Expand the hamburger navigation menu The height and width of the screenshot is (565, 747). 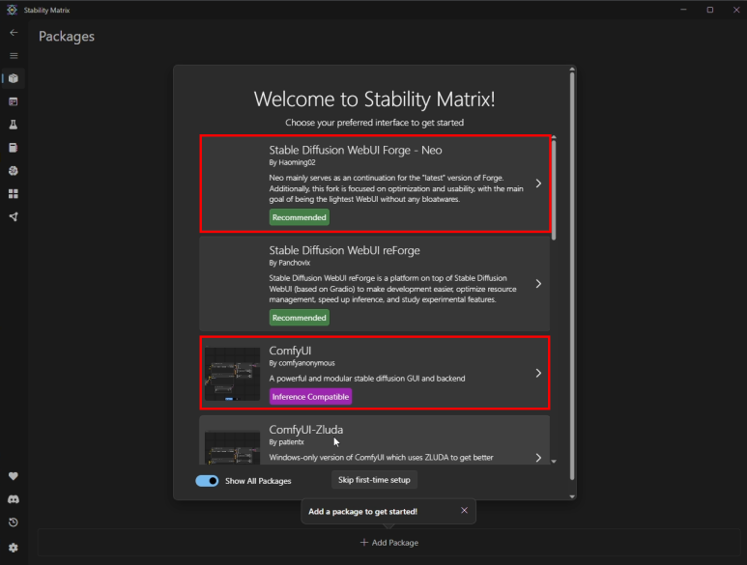[x=14, y=56]
